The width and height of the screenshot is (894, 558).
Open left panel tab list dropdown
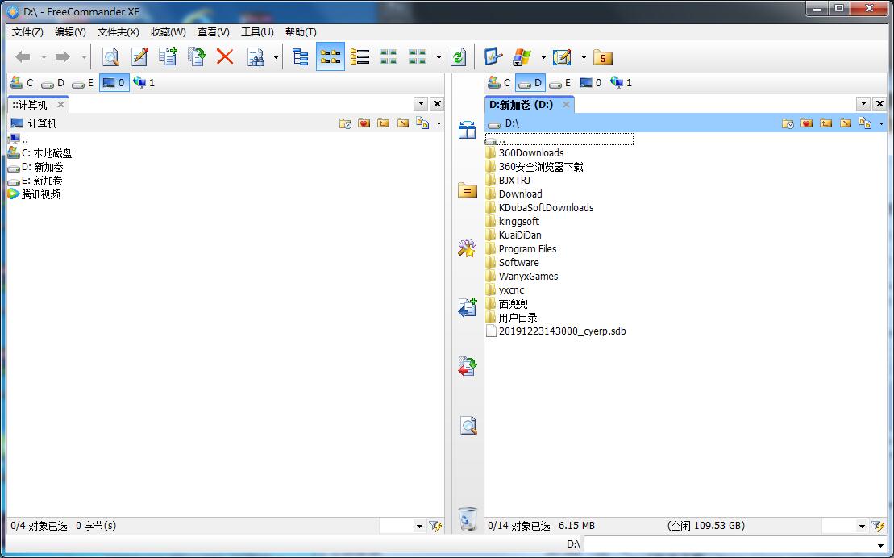(x=421, y=104)
